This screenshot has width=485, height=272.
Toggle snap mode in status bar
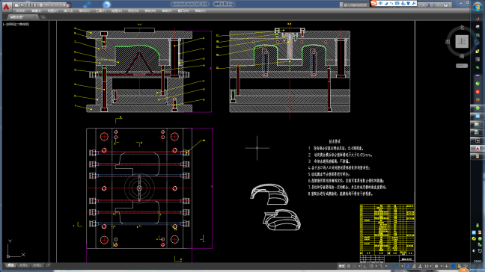(x=354, y=266)
